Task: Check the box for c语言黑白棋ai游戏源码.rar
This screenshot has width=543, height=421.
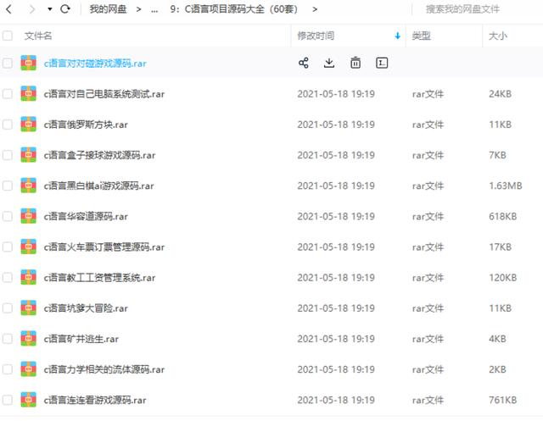Action: coord(8,186)
